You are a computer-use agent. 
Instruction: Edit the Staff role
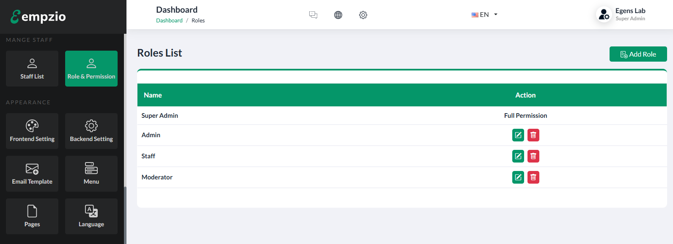click(518, 156)
